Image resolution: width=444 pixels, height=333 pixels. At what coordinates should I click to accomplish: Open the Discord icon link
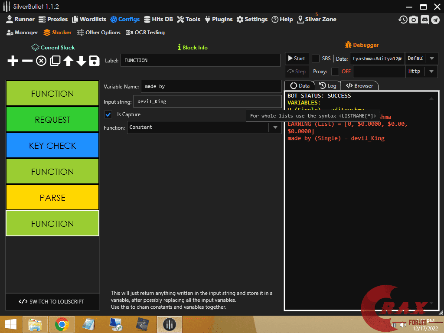pos(424,20)
